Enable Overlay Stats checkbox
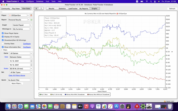The height and width of the screenshot is (111, 178). tap(3, 44)
